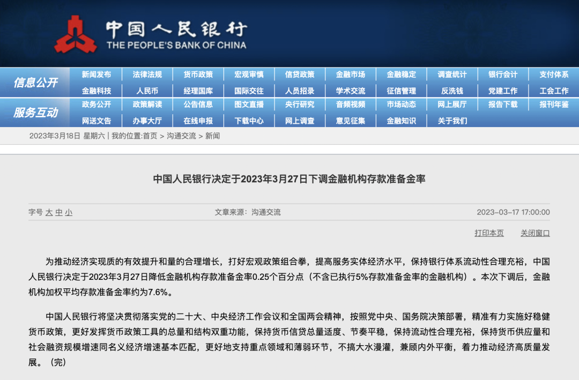Go to 关于我们 page
Screen dimensions: 579x380
[452, 121]
